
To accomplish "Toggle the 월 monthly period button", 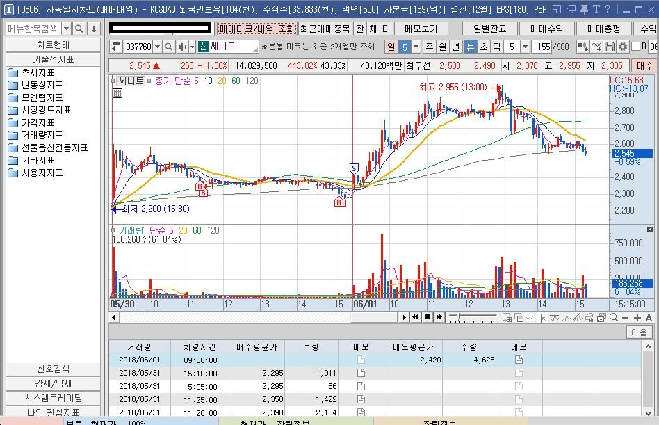I will [442, 47].
